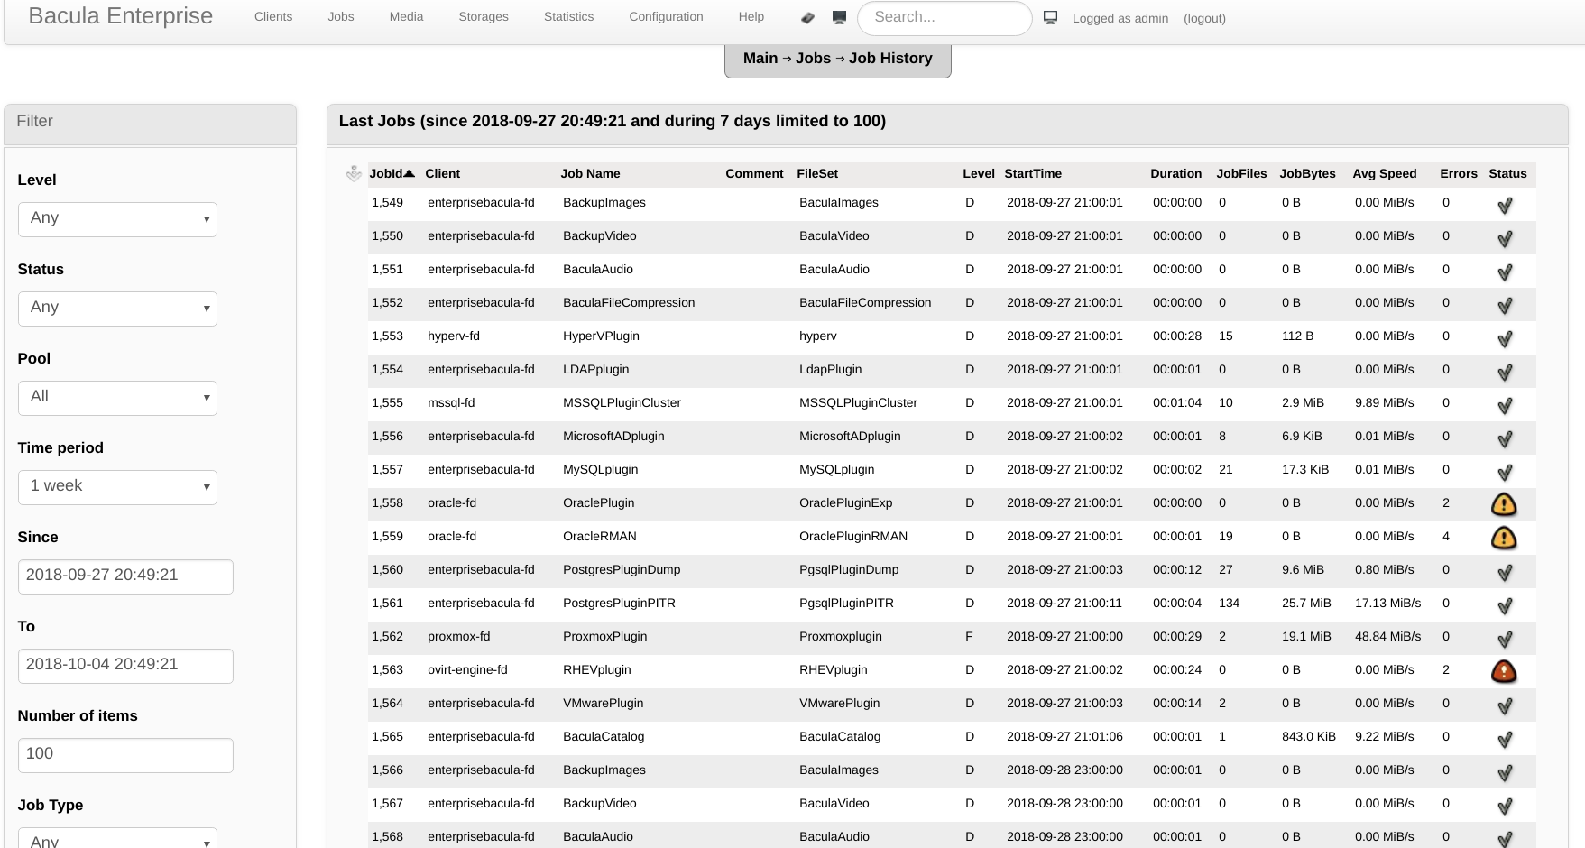Click the status checkmark for LDAPplugin job 1,554
1585x848 pixels.
coord(1505,373)
